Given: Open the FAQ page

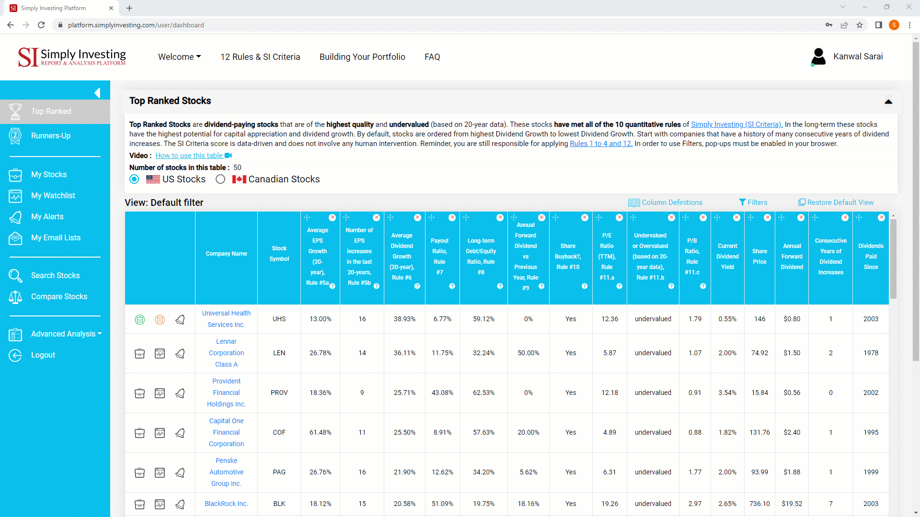Looking at the screenshot, I should pyautogui.click(x=432, y=57).
